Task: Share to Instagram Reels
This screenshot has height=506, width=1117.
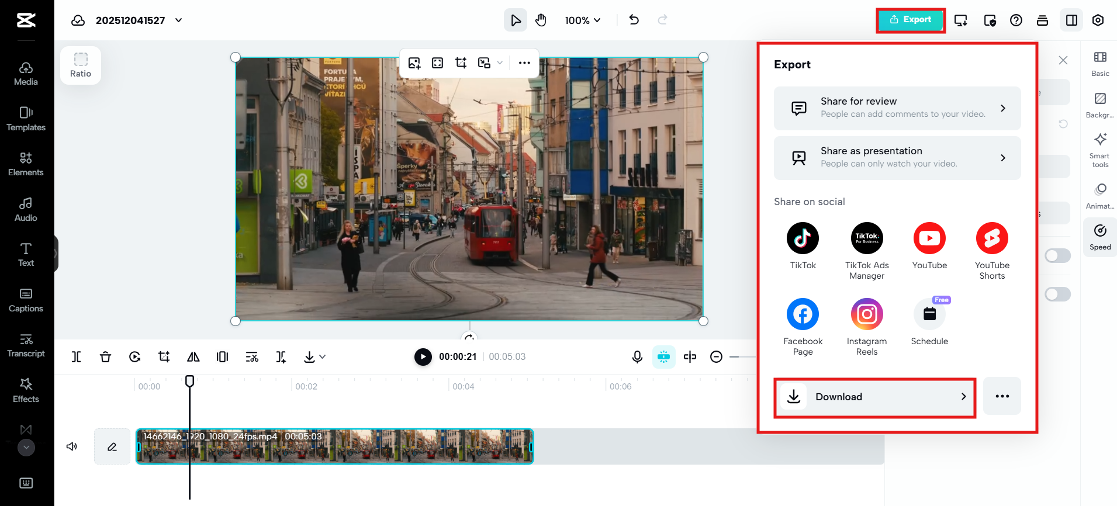Action: pyautogui.click(x=867, y=327)
